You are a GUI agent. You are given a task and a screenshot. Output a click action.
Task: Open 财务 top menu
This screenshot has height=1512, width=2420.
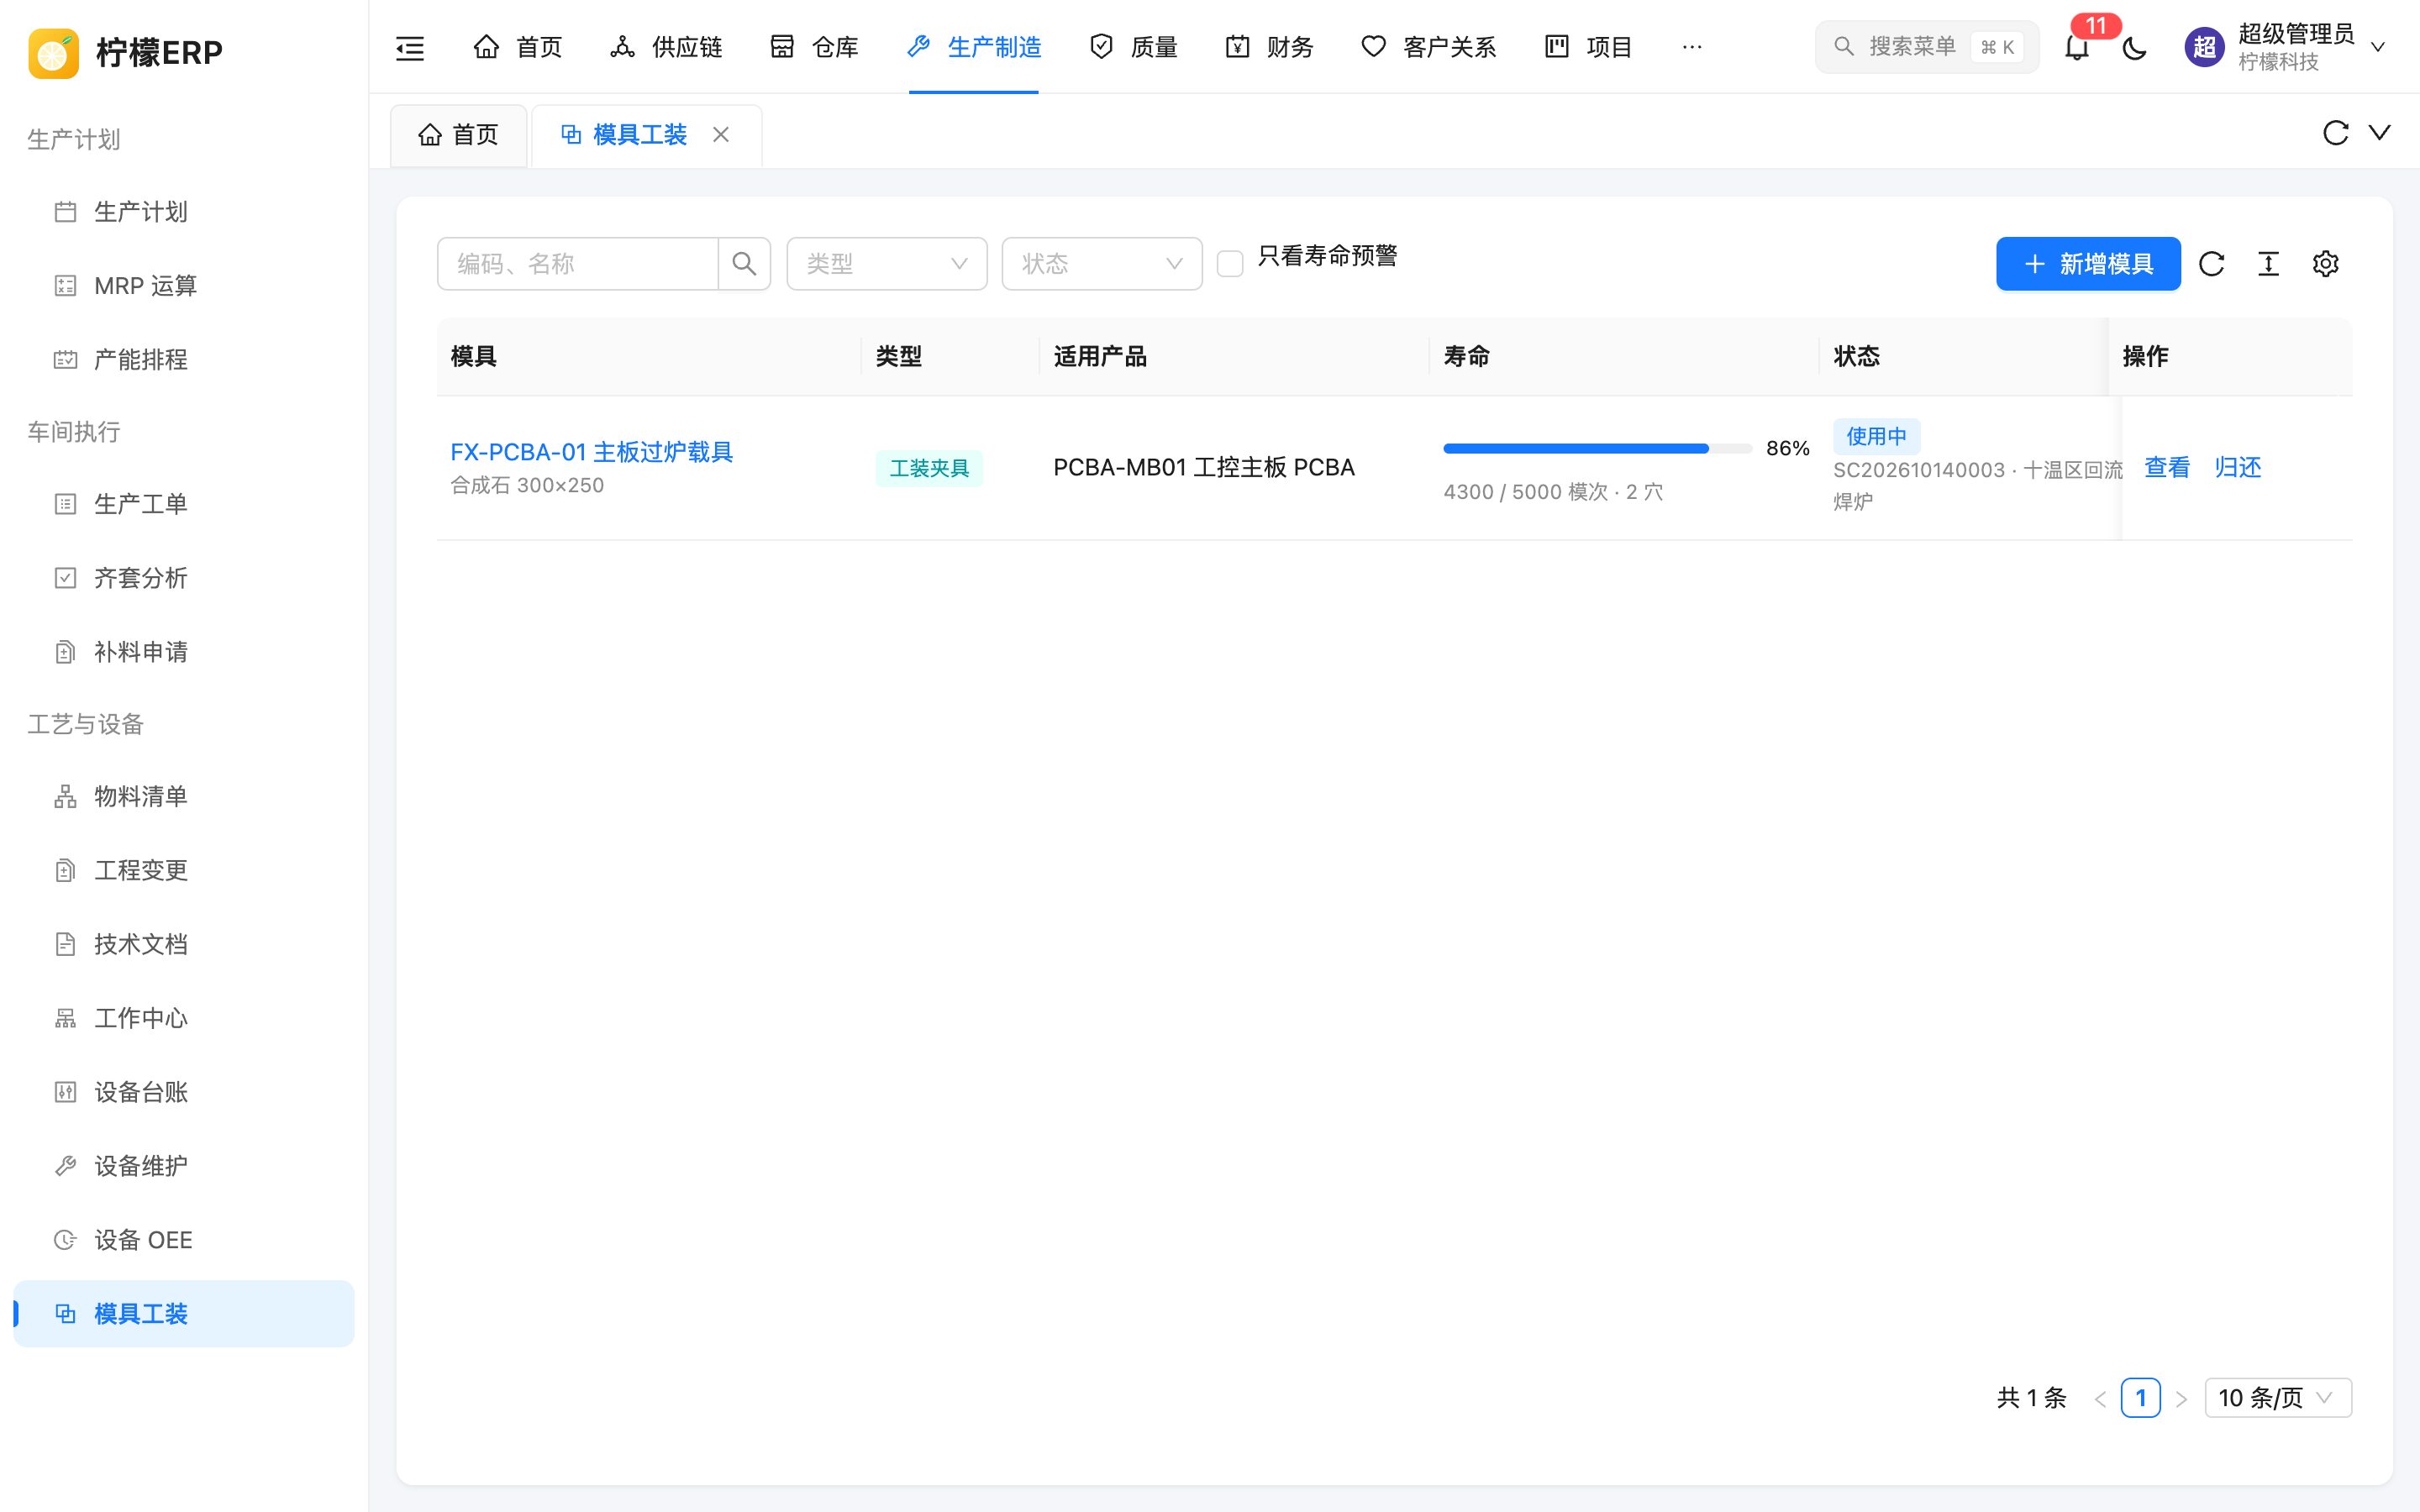1269,47
